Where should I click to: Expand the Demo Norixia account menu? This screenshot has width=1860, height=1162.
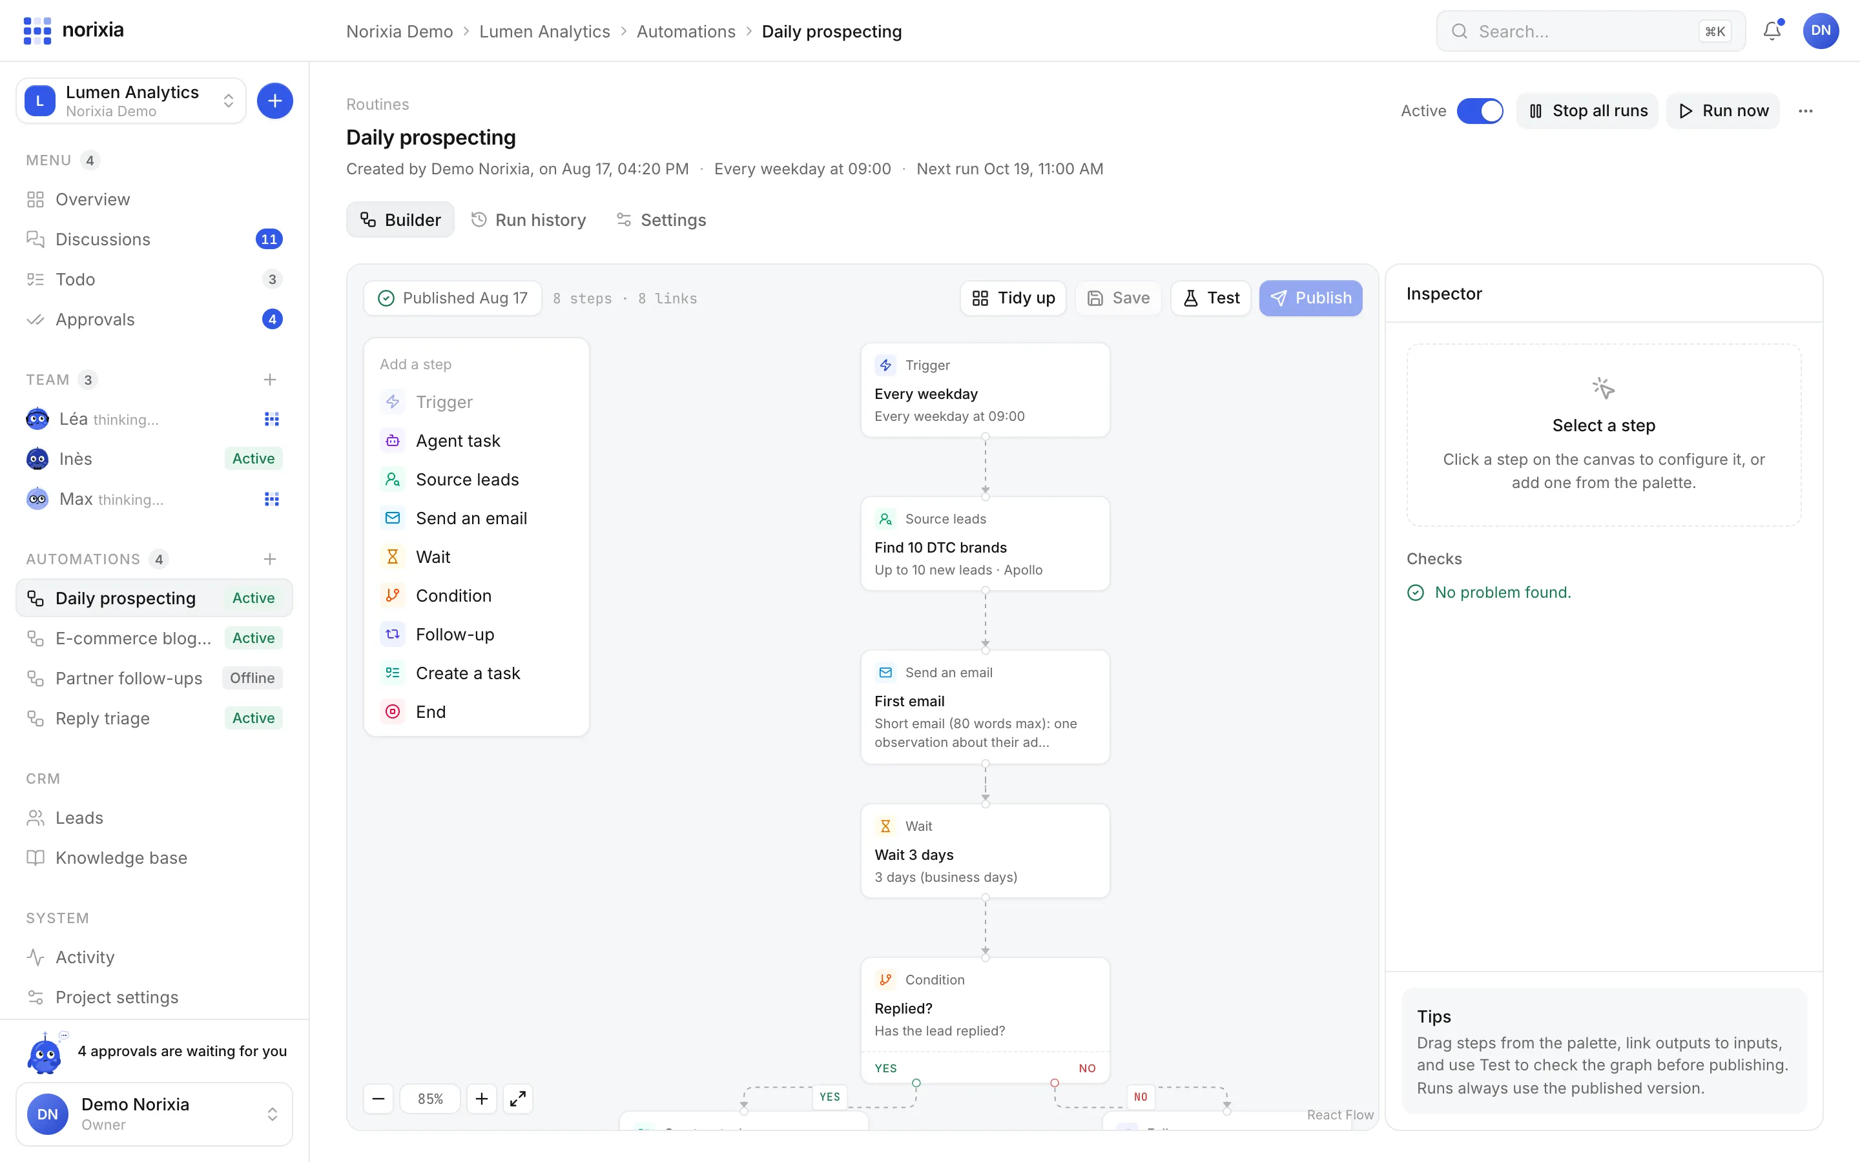coord(154,1114)
